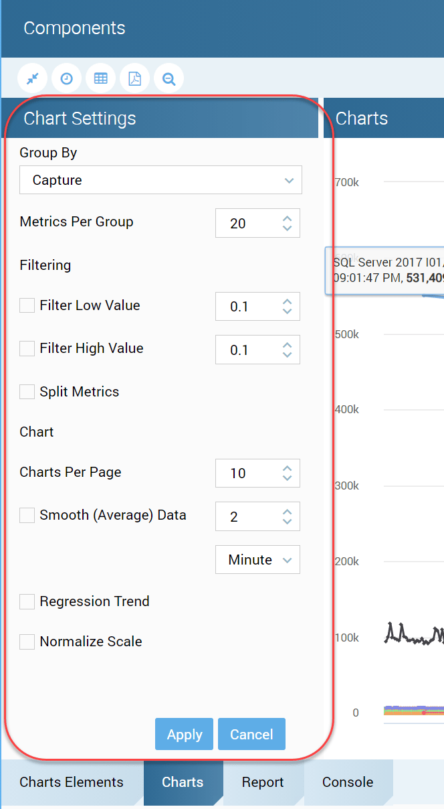Expand the Minute time unit dropdown

click(257, 560)
